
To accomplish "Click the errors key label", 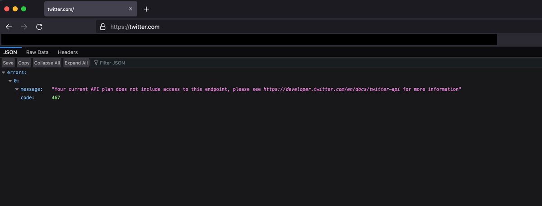I will [x=17, y=72].
